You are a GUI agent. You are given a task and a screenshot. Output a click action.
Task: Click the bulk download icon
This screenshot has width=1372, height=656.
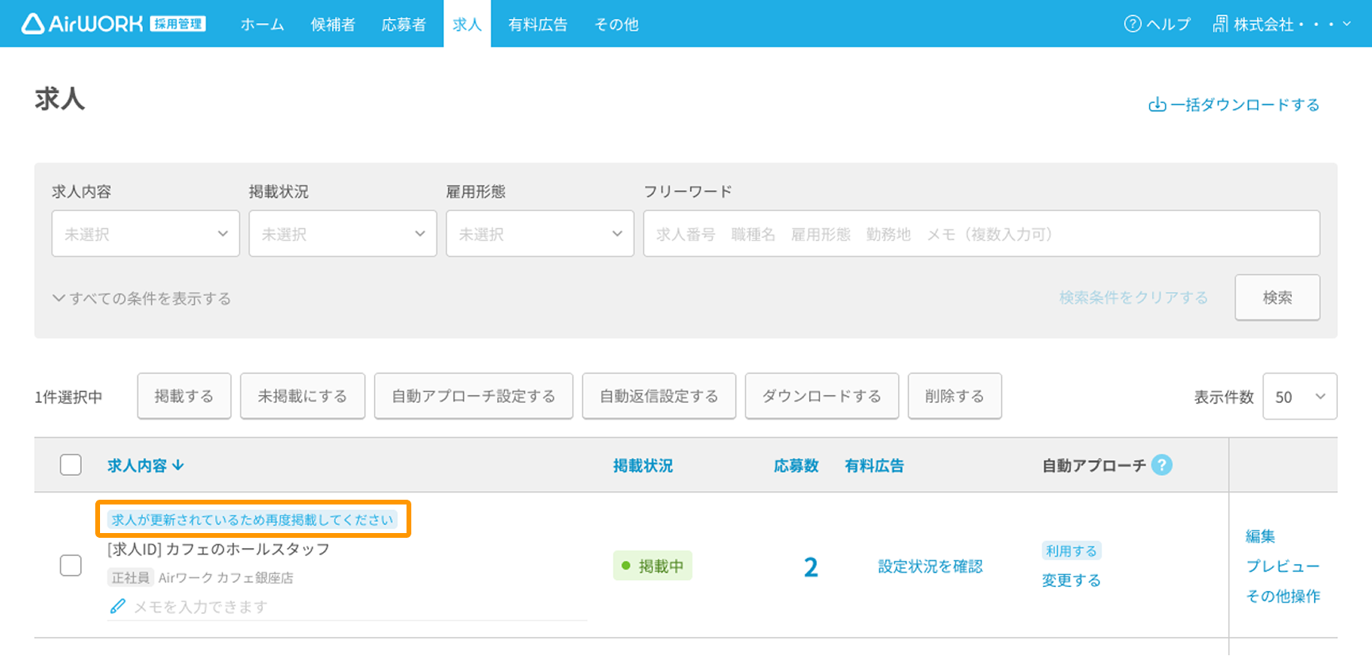[x=1157, y=105]
